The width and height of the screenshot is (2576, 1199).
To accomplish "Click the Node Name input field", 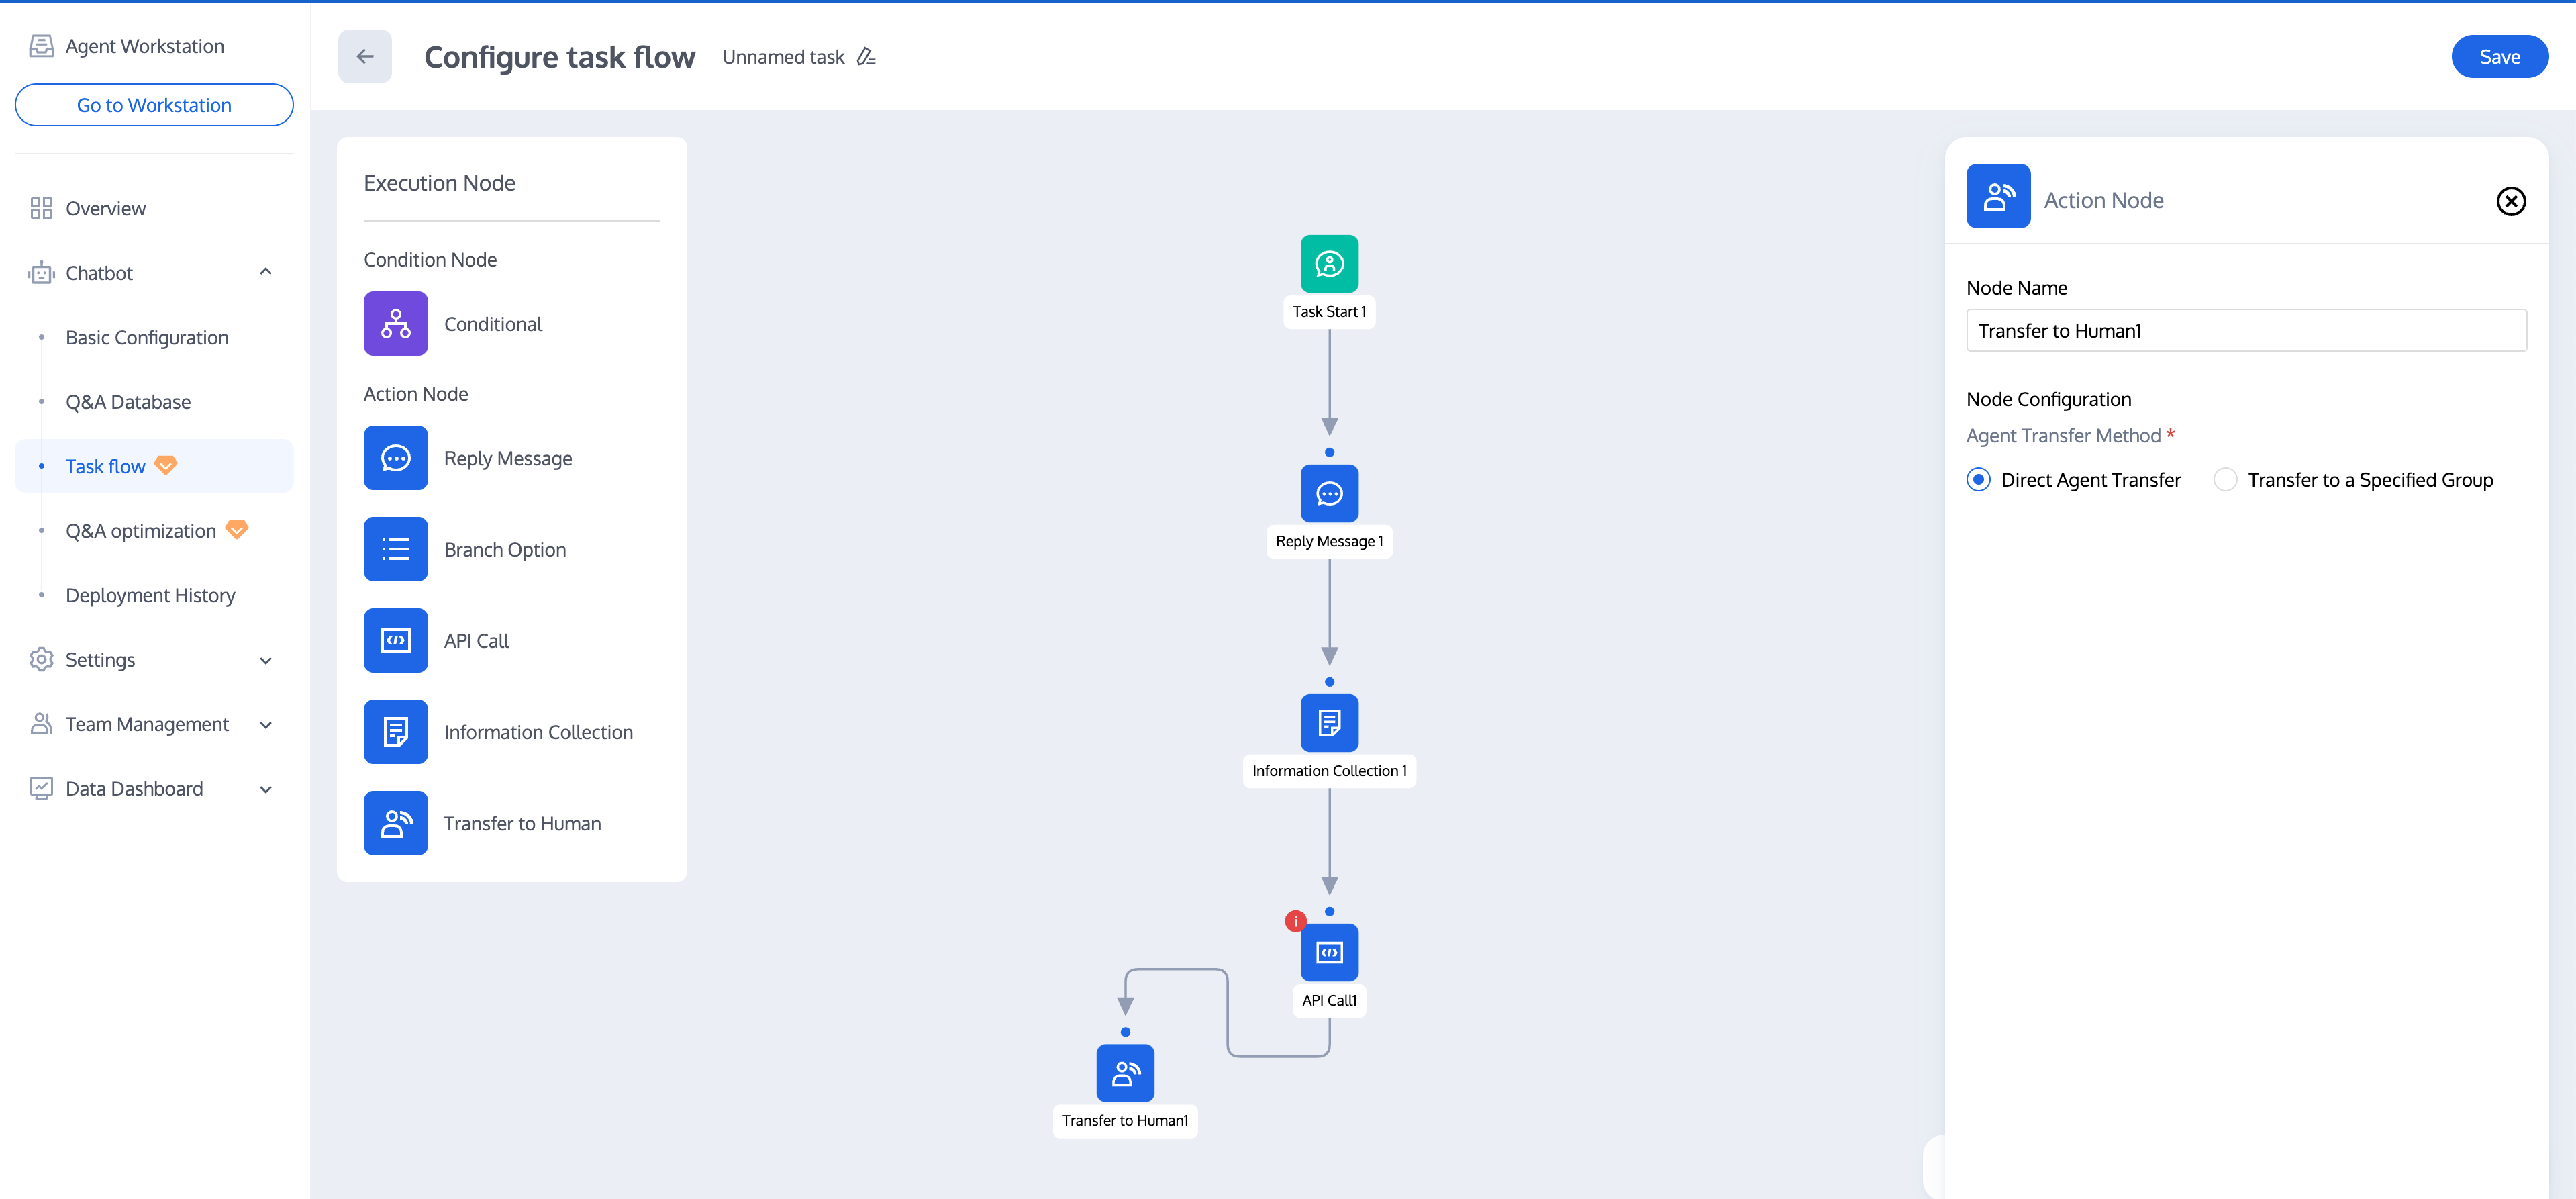I will (2245, 331).
